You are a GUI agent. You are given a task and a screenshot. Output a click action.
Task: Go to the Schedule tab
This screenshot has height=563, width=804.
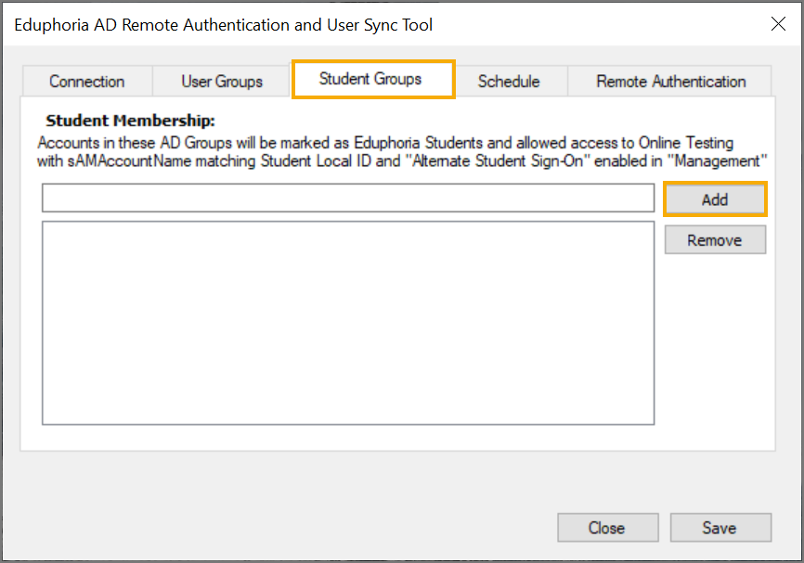(509, 82)
